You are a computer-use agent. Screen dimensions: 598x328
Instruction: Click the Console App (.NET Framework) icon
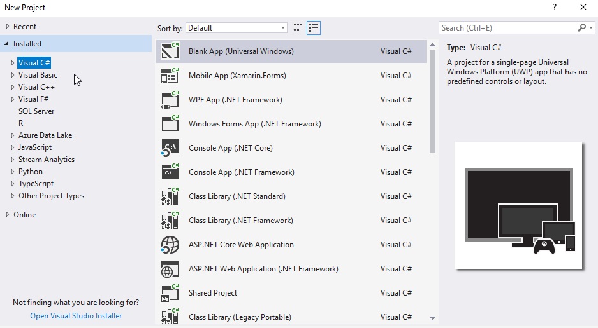click(170, 172)
